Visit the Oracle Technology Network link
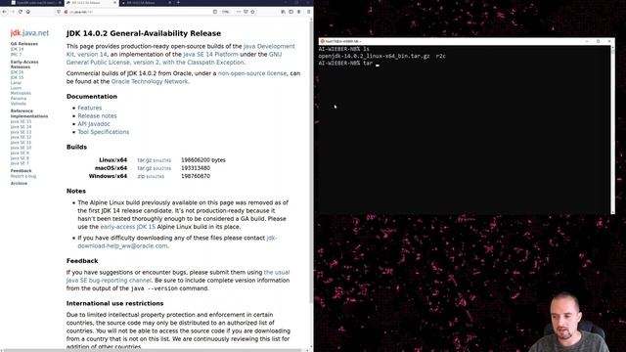This screenshot has width=626, height=352. coord(150,81)
